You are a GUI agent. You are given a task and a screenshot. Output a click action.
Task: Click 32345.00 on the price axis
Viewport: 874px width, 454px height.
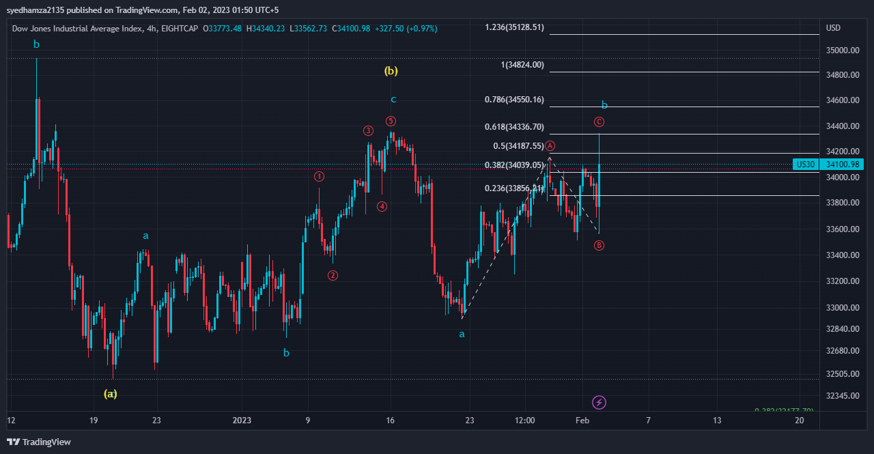click(841, 396)
